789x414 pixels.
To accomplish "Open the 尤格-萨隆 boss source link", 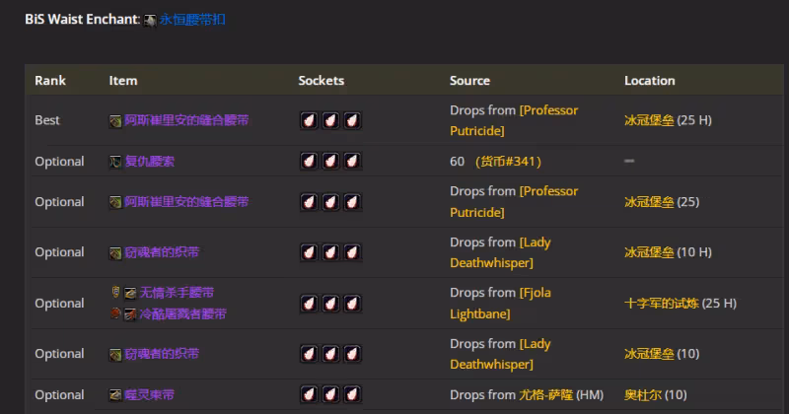I will pyautogui.click(x=546, y=395).
